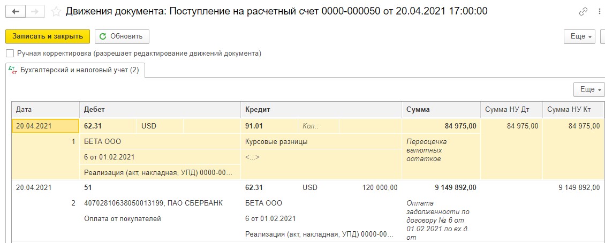Click the green refresh icon on Обновить
Screen dimensions: 605x243
(x=103, y=36)
